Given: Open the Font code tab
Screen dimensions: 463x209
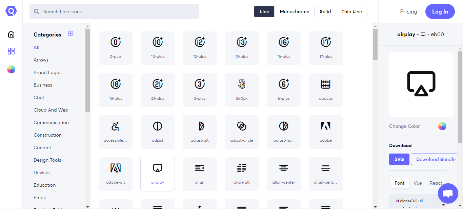Looking at the screenshot, I should tap(400, 183).
